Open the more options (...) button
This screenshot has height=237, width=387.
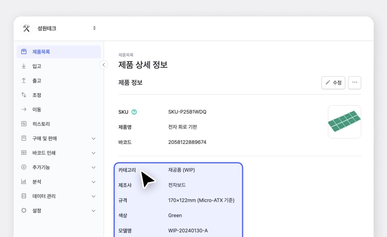click(354, 83)
